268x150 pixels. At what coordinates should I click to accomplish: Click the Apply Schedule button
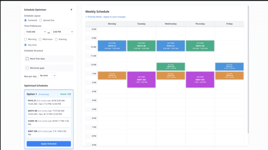[49, 144]
